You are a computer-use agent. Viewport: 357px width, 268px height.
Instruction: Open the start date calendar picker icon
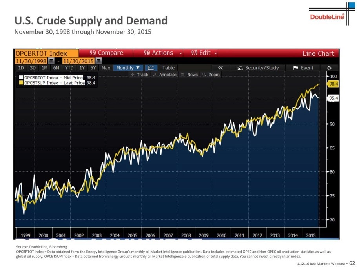(x=51, y=61)
